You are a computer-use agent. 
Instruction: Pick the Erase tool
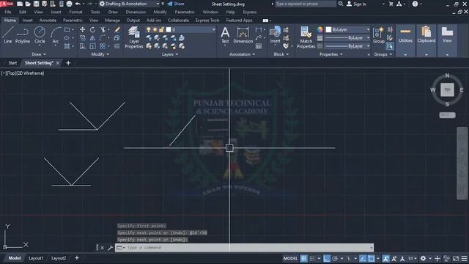[117, 29]
